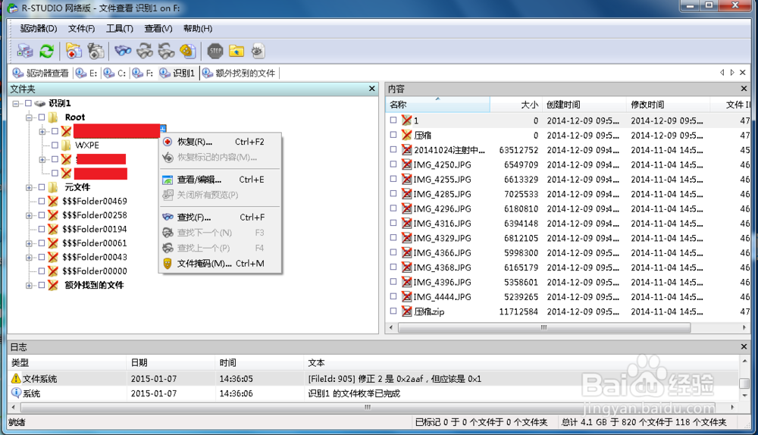Check the box for IMG_4255.JPG
This screenshot has height=435, width=758.
(x=393, y=178)
